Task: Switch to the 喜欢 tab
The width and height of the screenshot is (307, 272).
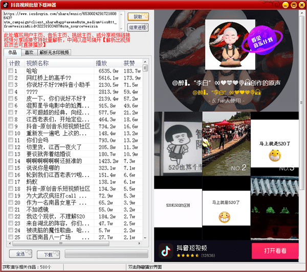Action: click(x=29, y=53)
